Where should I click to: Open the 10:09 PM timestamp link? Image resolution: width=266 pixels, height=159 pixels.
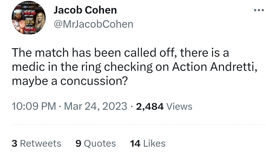(34, 106)
